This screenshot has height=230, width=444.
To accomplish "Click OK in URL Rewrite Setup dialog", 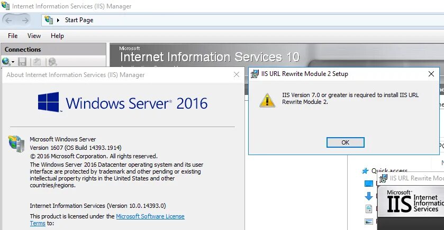I will tap(345, 142).
